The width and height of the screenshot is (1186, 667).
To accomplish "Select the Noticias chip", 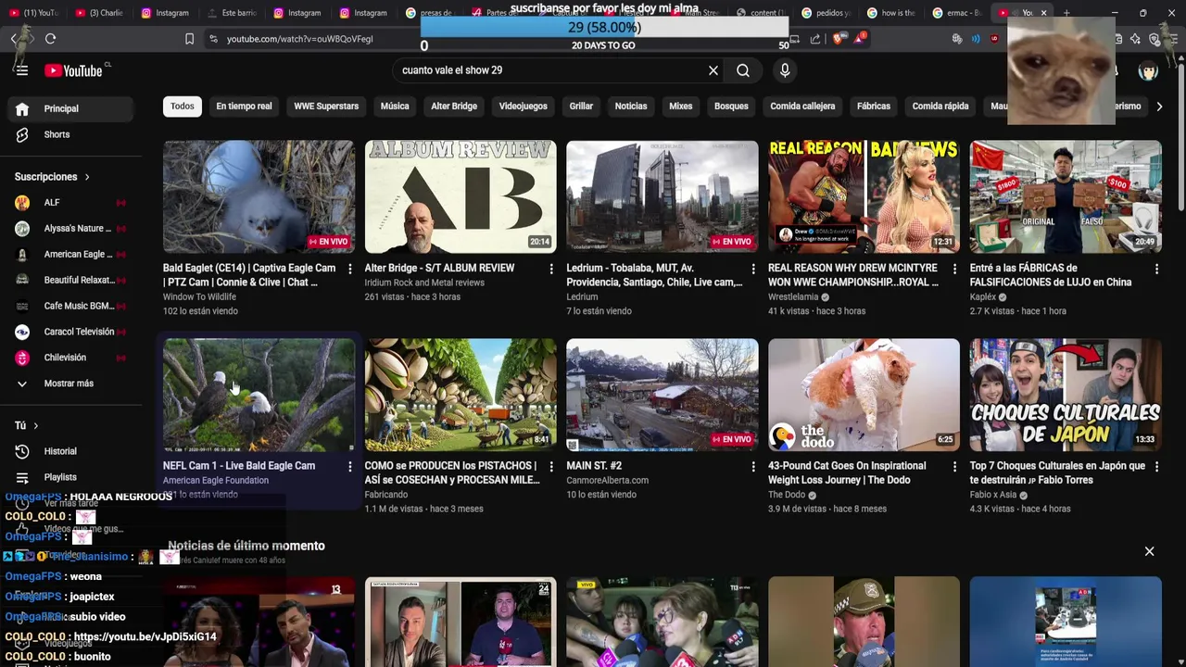I will [631, 107].
